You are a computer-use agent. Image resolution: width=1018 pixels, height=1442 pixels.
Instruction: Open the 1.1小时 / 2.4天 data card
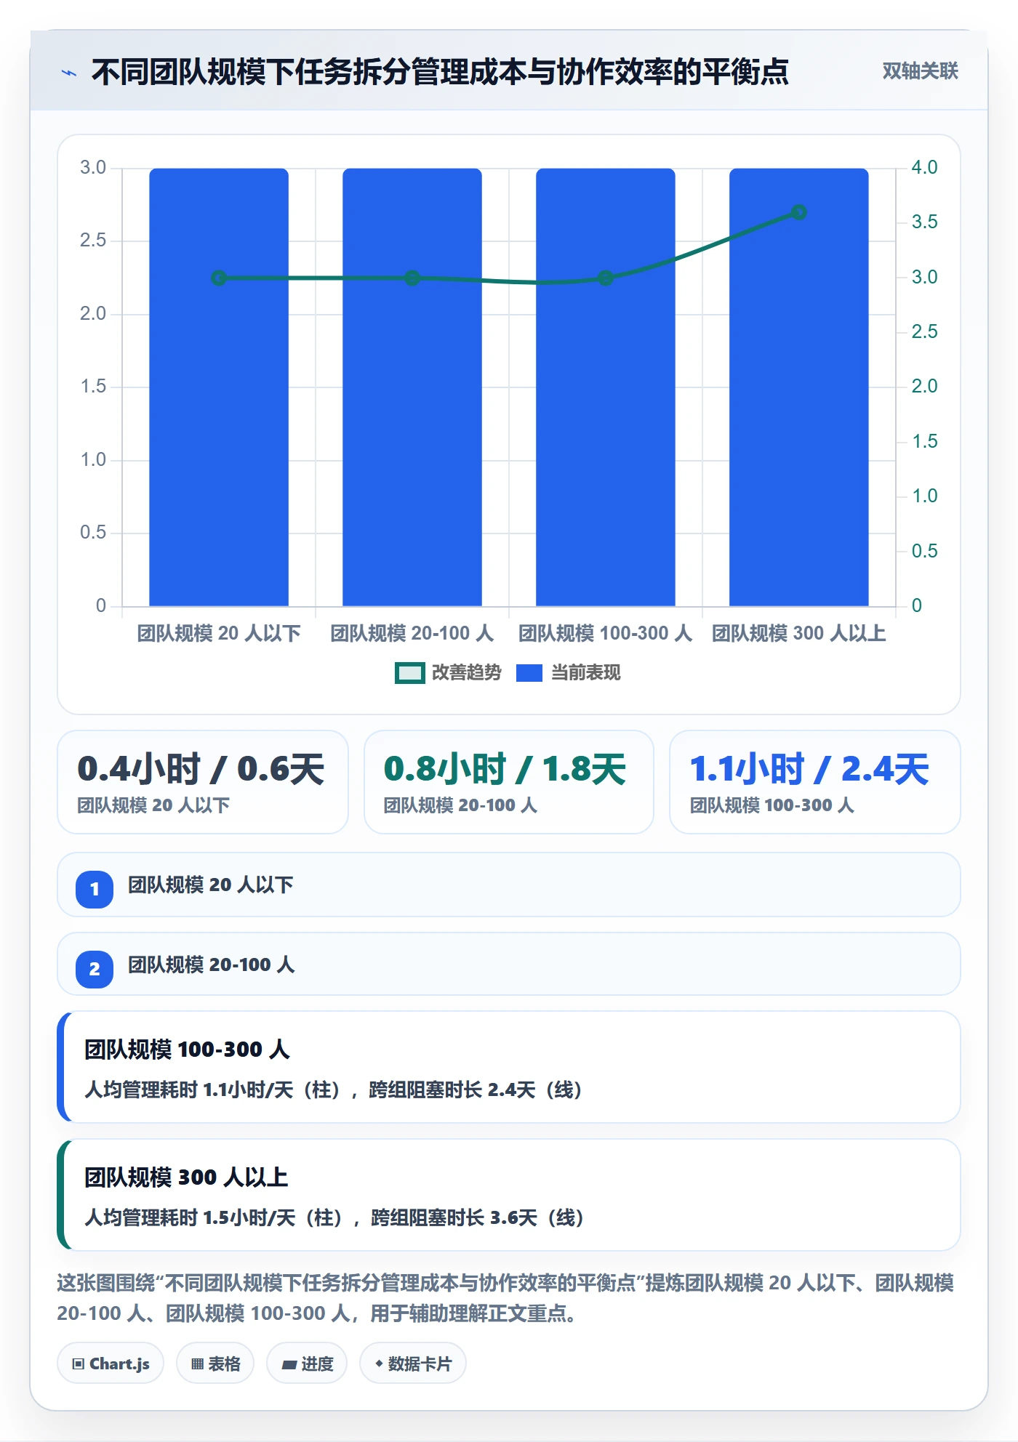pyautogui.click(x=815, y=782)
